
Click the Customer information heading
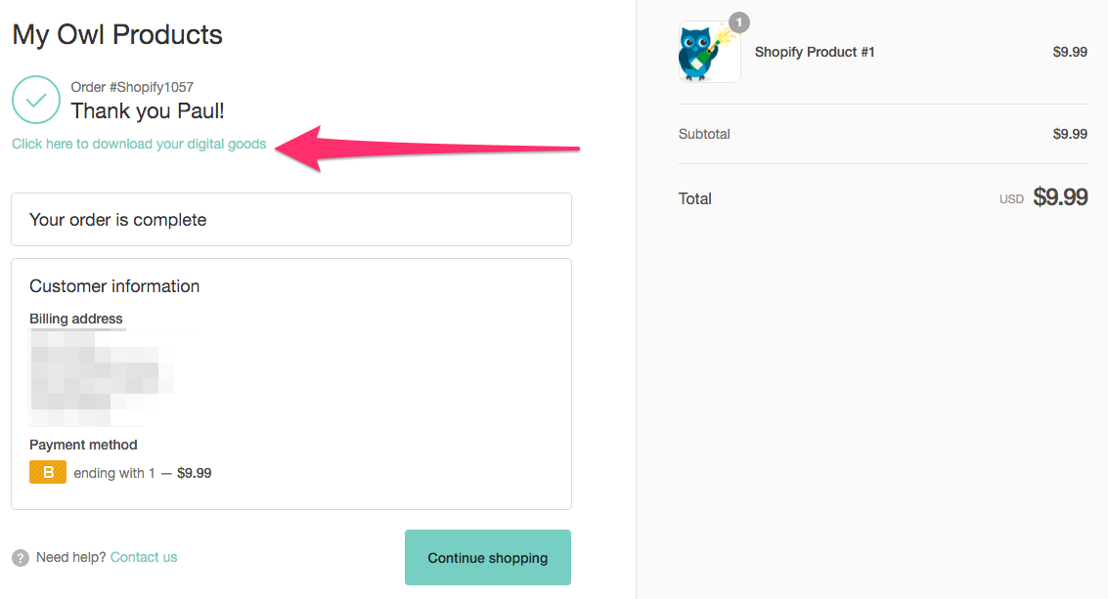pyautogui.click(x=114, y=286)
